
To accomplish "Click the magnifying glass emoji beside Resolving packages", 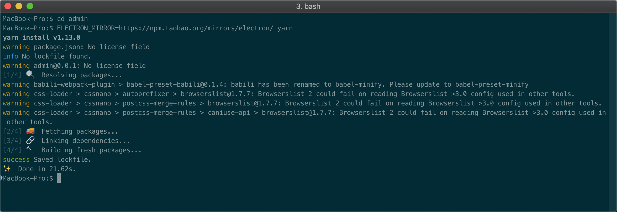I will point(30,75).
